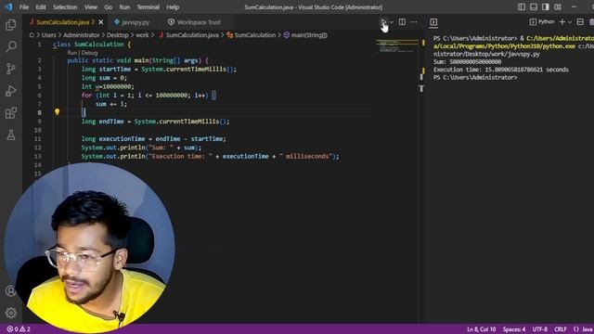Screen dimensions: 594x334
Task: Click the Execution time line in terminal
Action: pyautogui.click(x=501, y=70)
